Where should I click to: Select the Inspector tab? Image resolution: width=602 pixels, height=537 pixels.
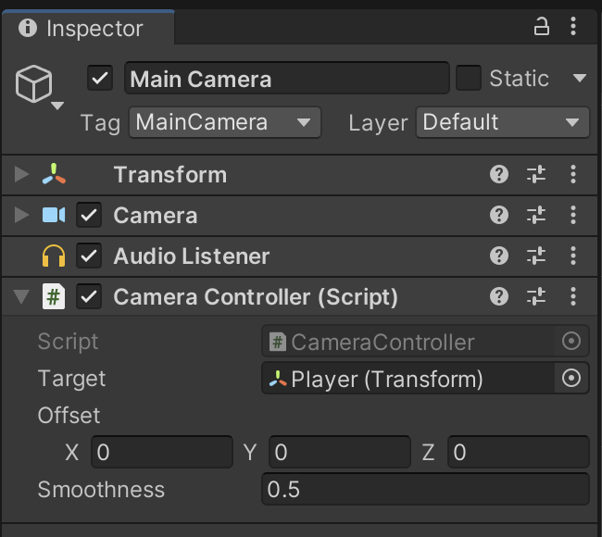[82, 29]
